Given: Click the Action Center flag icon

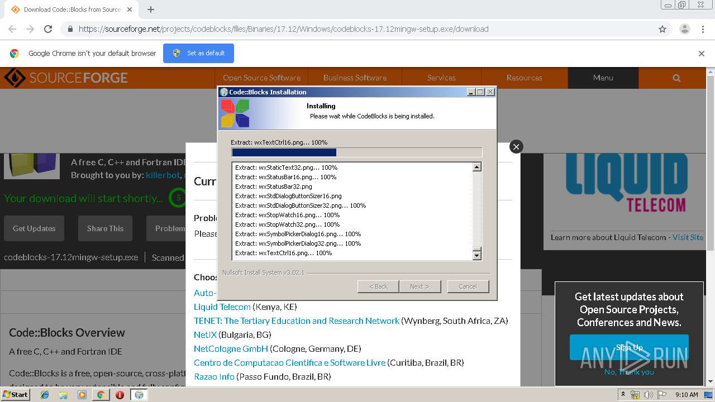Looking at the screenshot, I should tap(662, 395).
